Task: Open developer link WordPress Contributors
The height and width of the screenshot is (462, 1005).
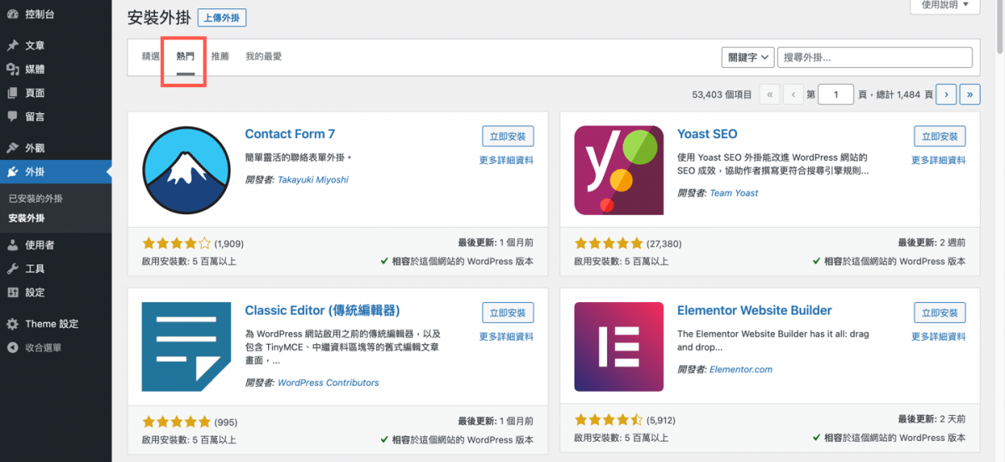Action: coord(328,382)
